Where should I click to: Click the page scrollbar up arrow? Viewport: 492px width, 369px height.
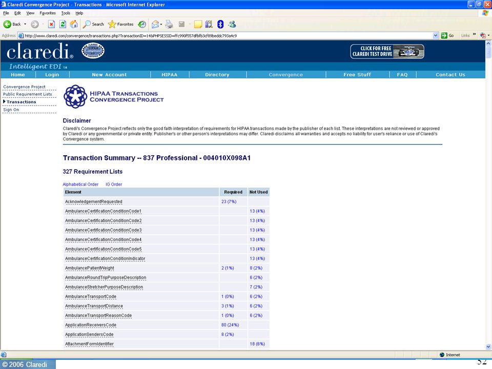pyautogui.click(x=488, y=43)
